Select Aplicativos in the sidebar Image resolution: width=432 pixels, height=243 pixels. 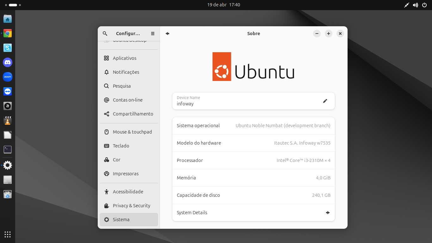tap(129, 58)
